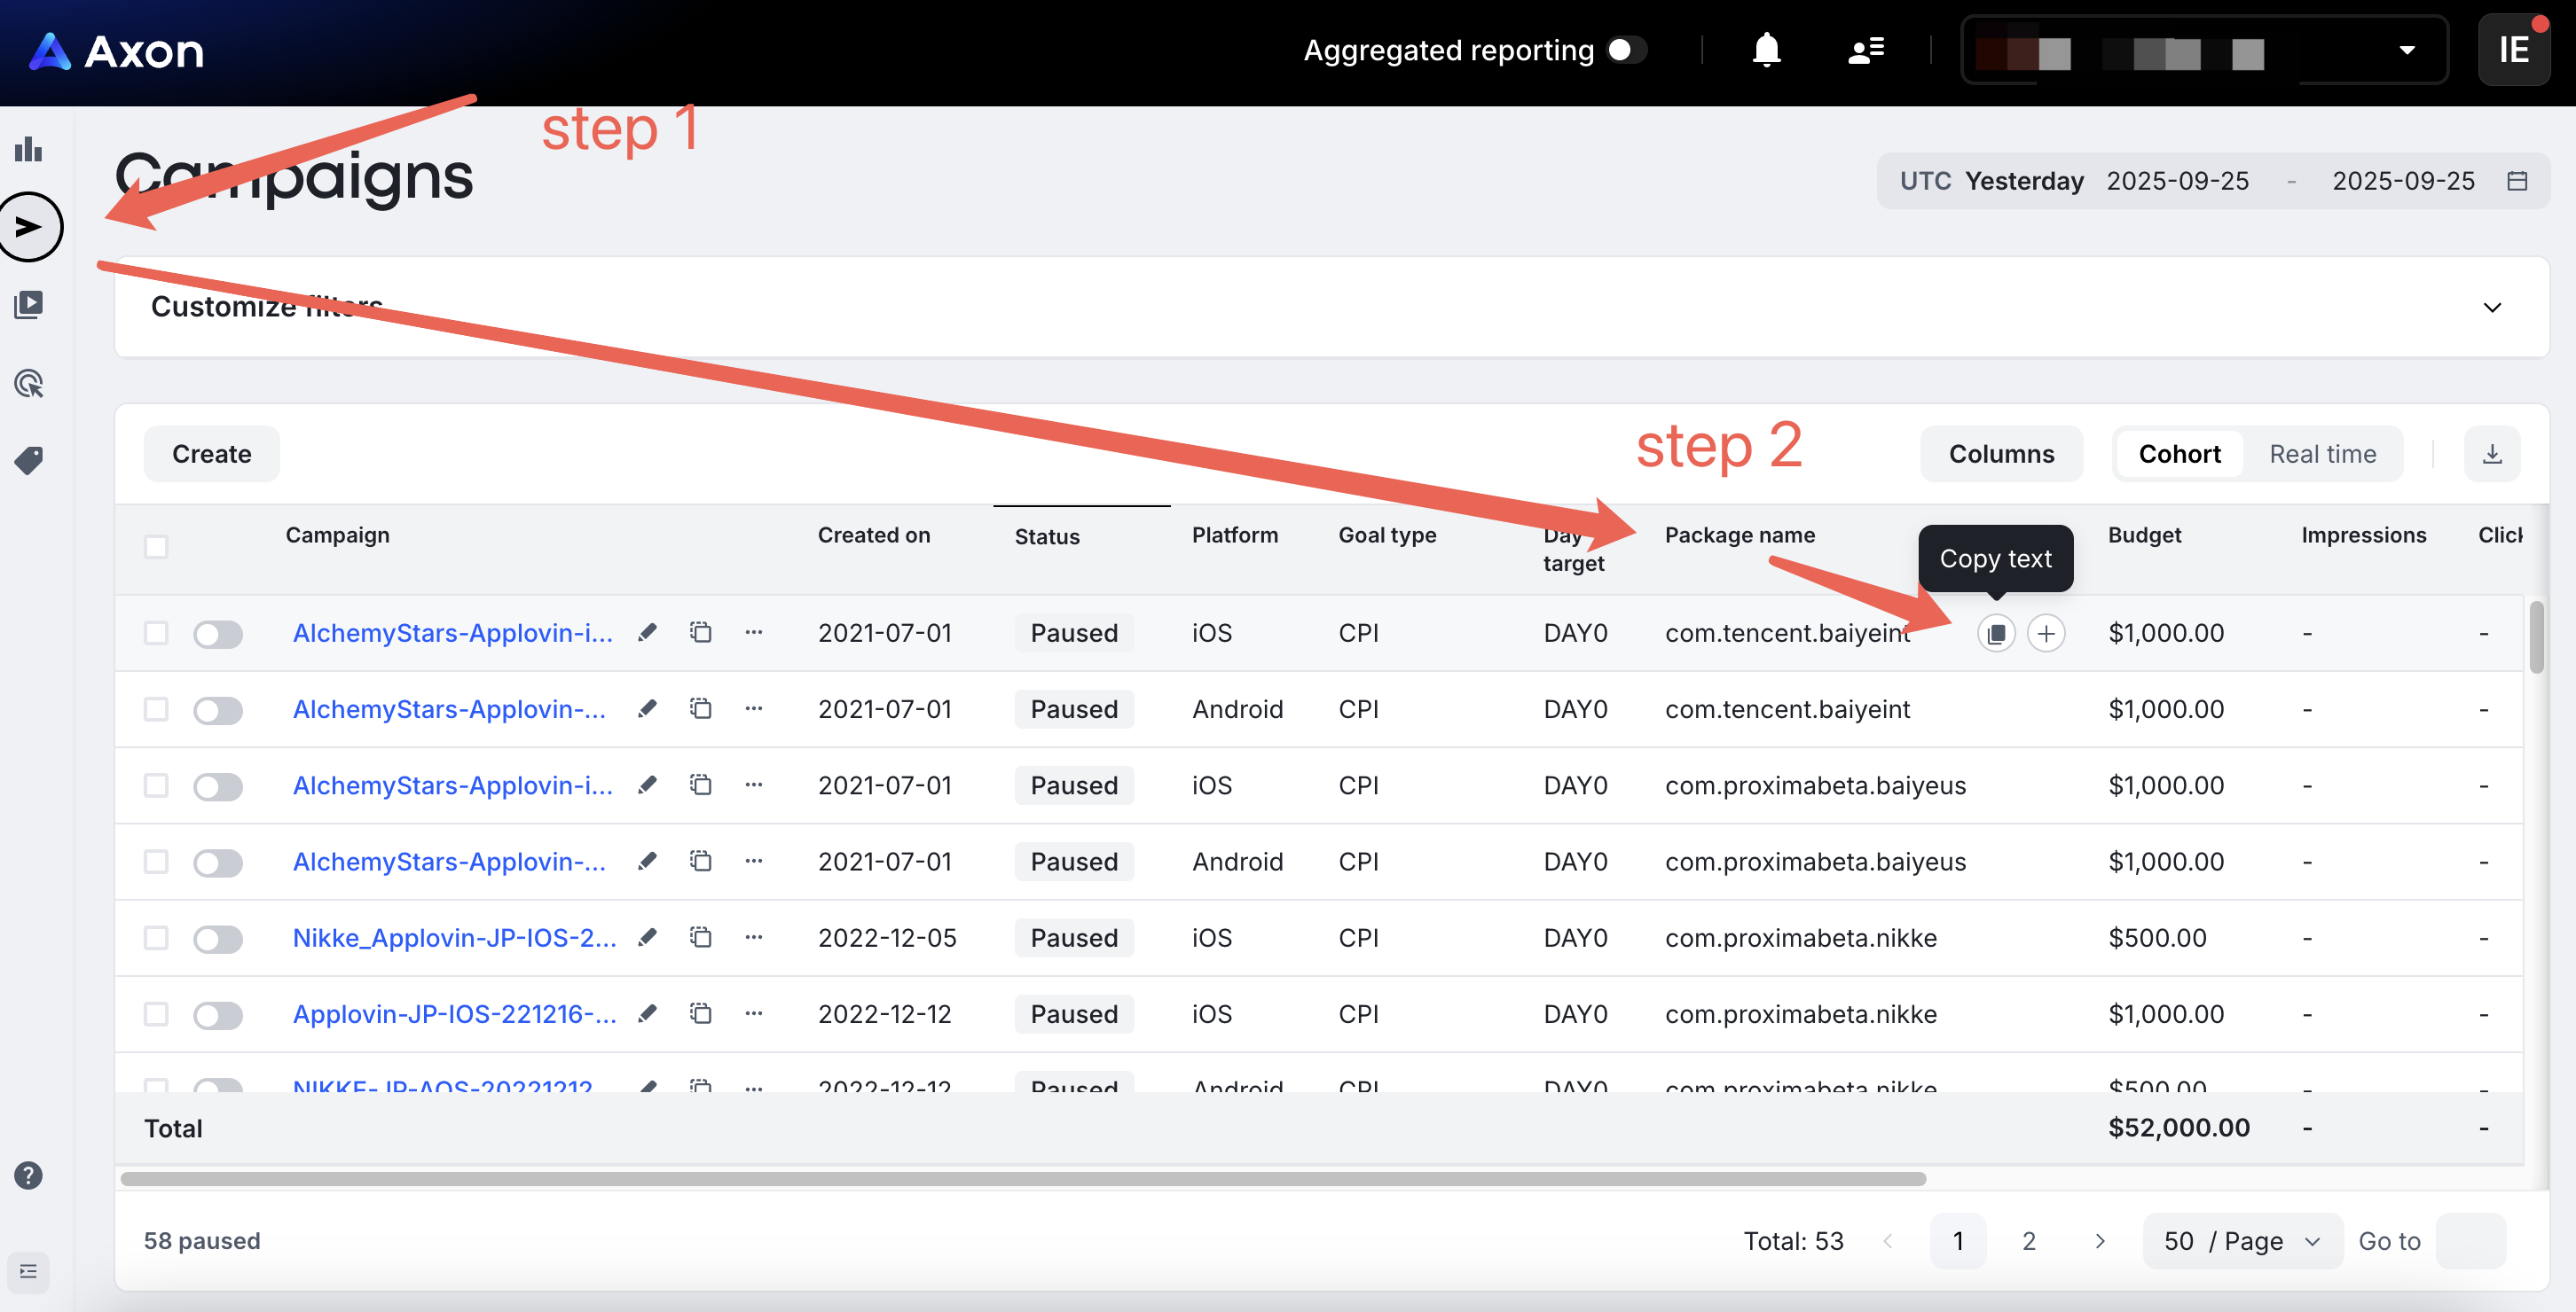The width and height of the screenshot is (2576, 1312).
Task: Click the Go to page input field
Action: coord(2470,1241)
